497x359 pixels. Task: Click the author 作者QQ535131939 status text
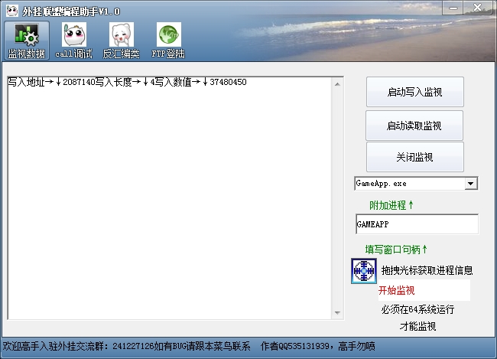(297, 346)
